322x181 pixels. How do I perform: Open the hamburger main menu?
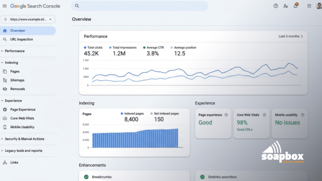pos(5,6)
